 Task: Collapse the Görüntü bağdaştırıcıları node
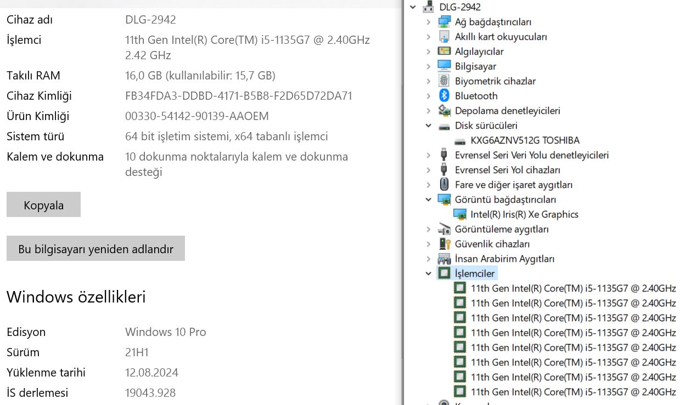429,199
